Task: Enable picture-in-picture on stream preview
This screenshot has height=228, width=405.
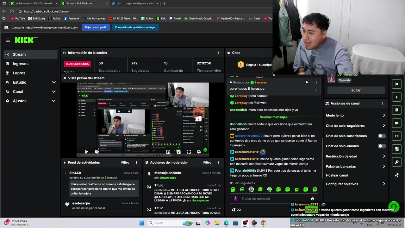Action: coord(168,152)
